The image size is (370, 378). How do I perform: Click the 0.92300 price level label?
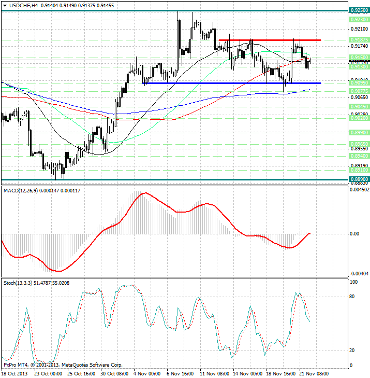pyautogui.click(x=359, y=20)
